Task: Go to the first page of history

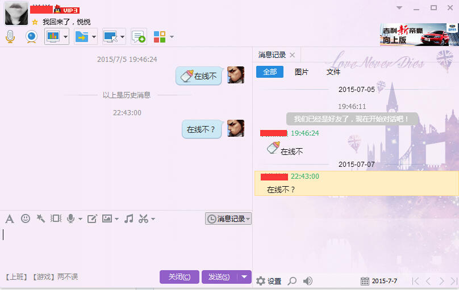Action: coord(415,281)
